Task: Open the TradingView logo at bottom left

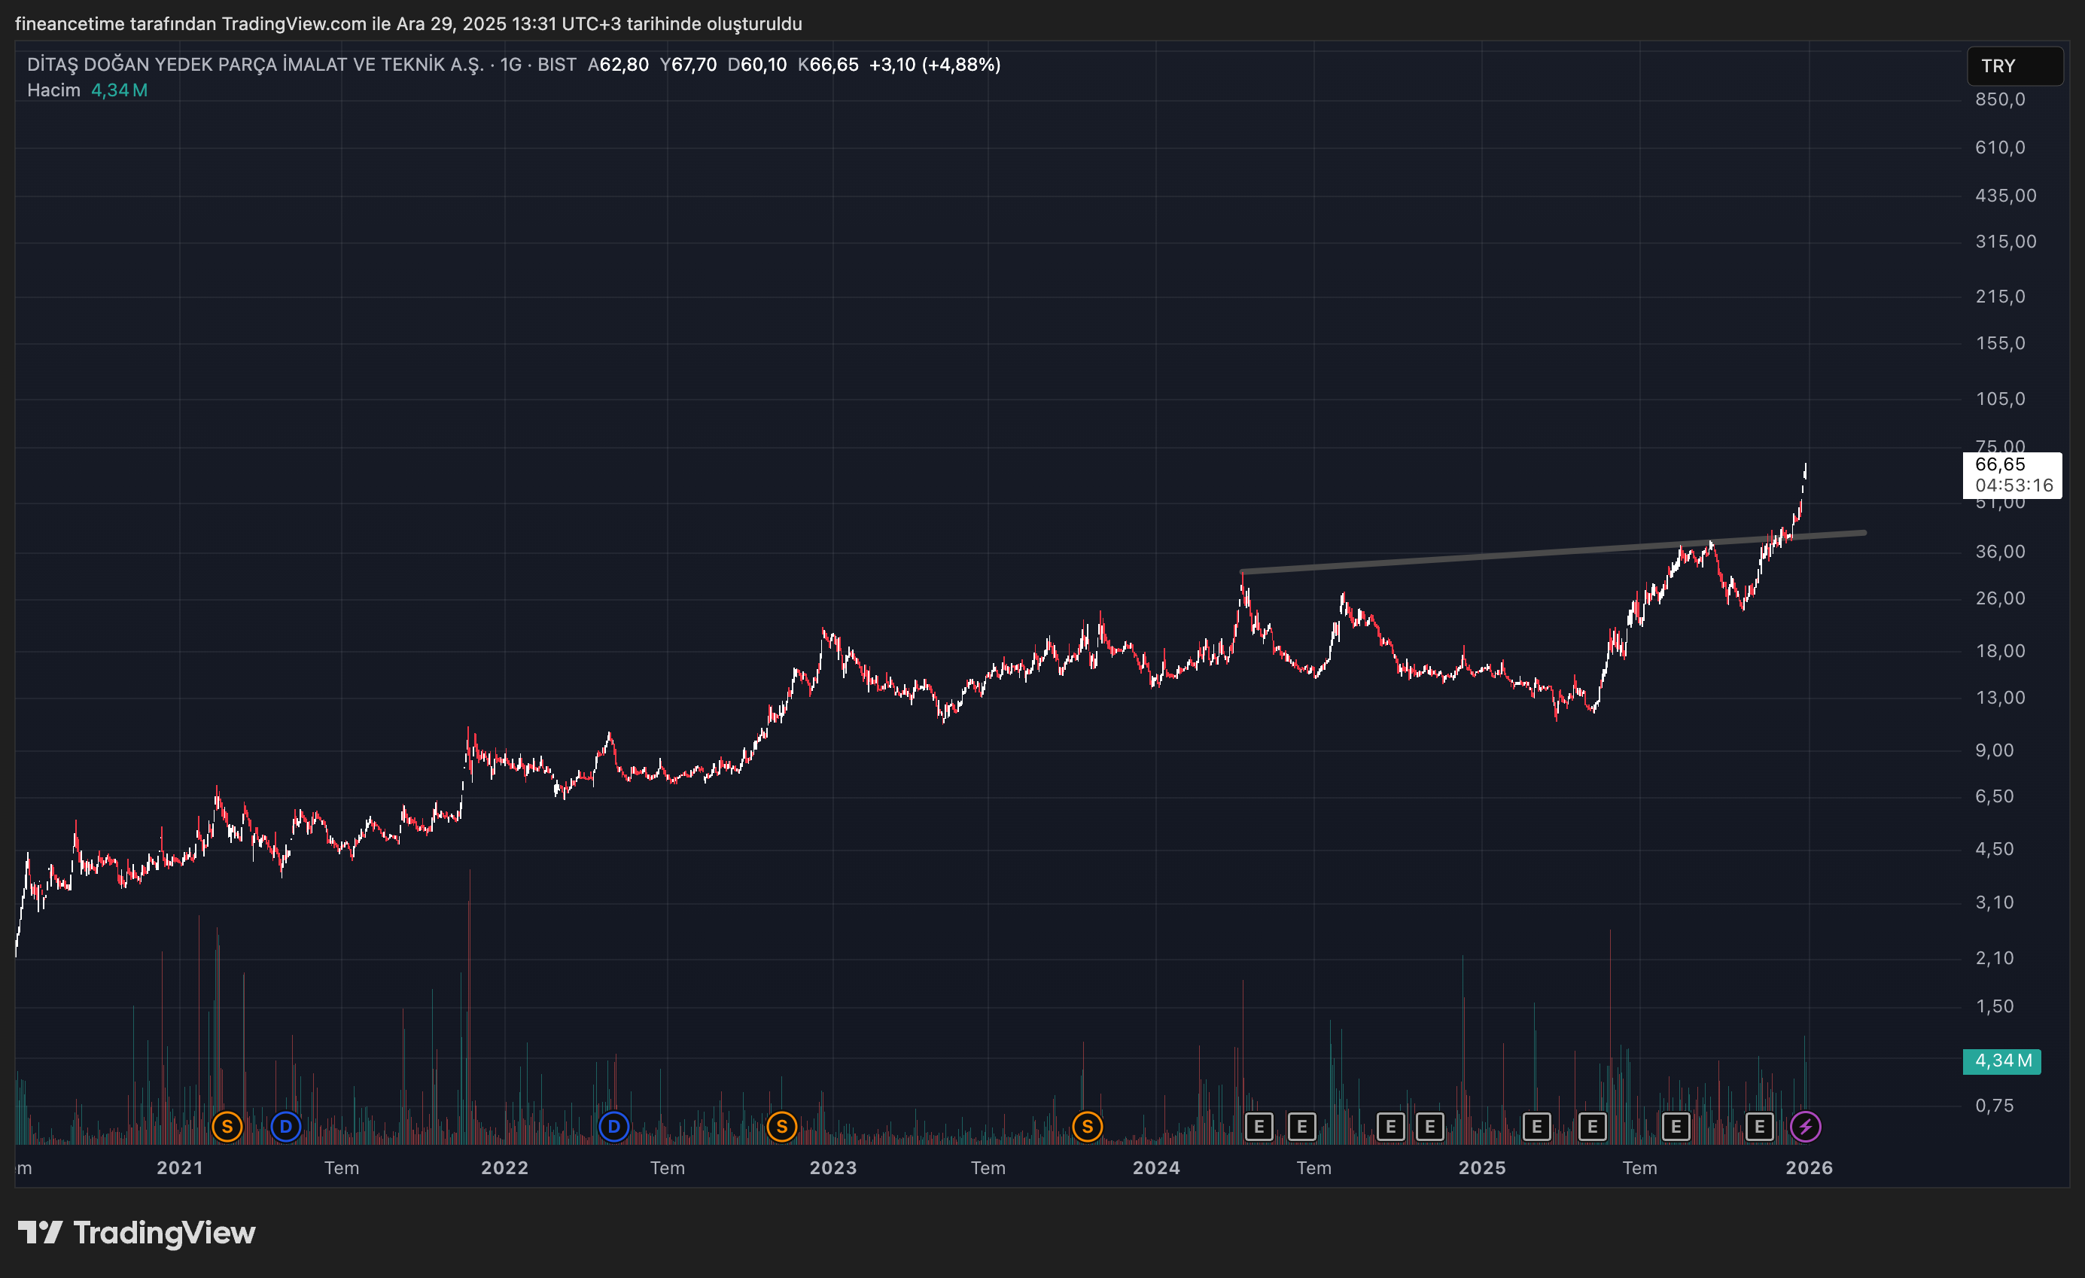Action: (137, 1232)
